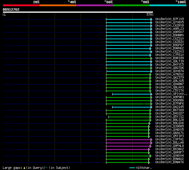Click the arrowhead ending UniRef100_Q42145's bar
The width and height of the screenshot is (189, 170).
(151, 107)
